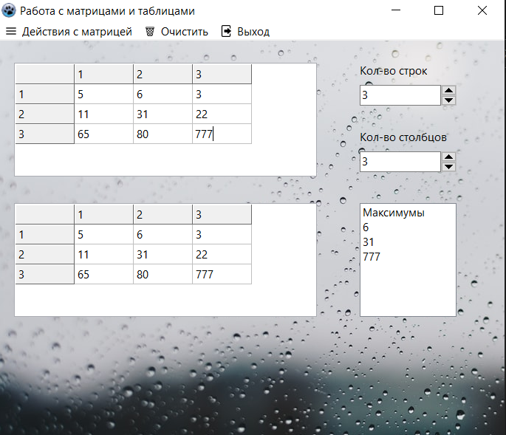Select Выход menu item
Screen dimensions: 506x435
253,32
